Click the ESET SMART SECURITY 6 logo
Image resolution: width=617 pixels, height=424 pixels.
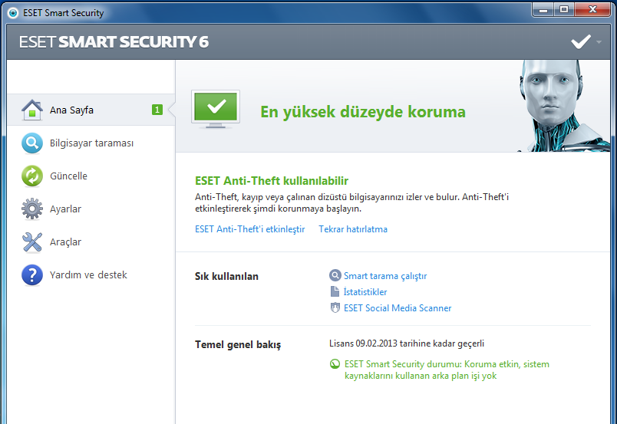(114, 42)
